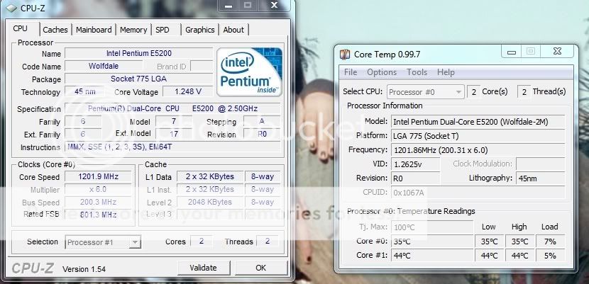589x284 pixels.
Task: Click the Revision R0 field in CPU-Z
Action: tap(262, 134)
